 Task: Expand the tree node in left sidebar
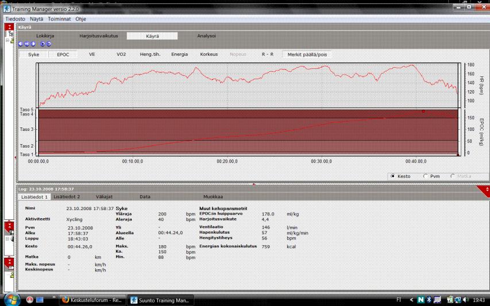[6, 40]
